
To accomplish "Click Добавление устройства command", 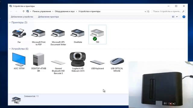I will point(22,17).
